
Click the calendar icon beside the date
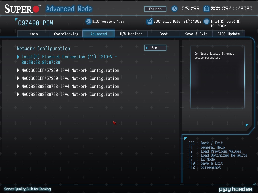[206, 9]
